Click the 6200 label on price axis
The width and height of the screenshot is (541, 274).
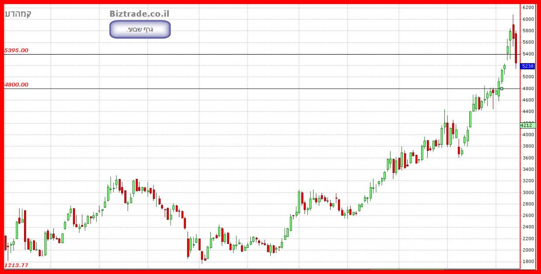[528, 7]
